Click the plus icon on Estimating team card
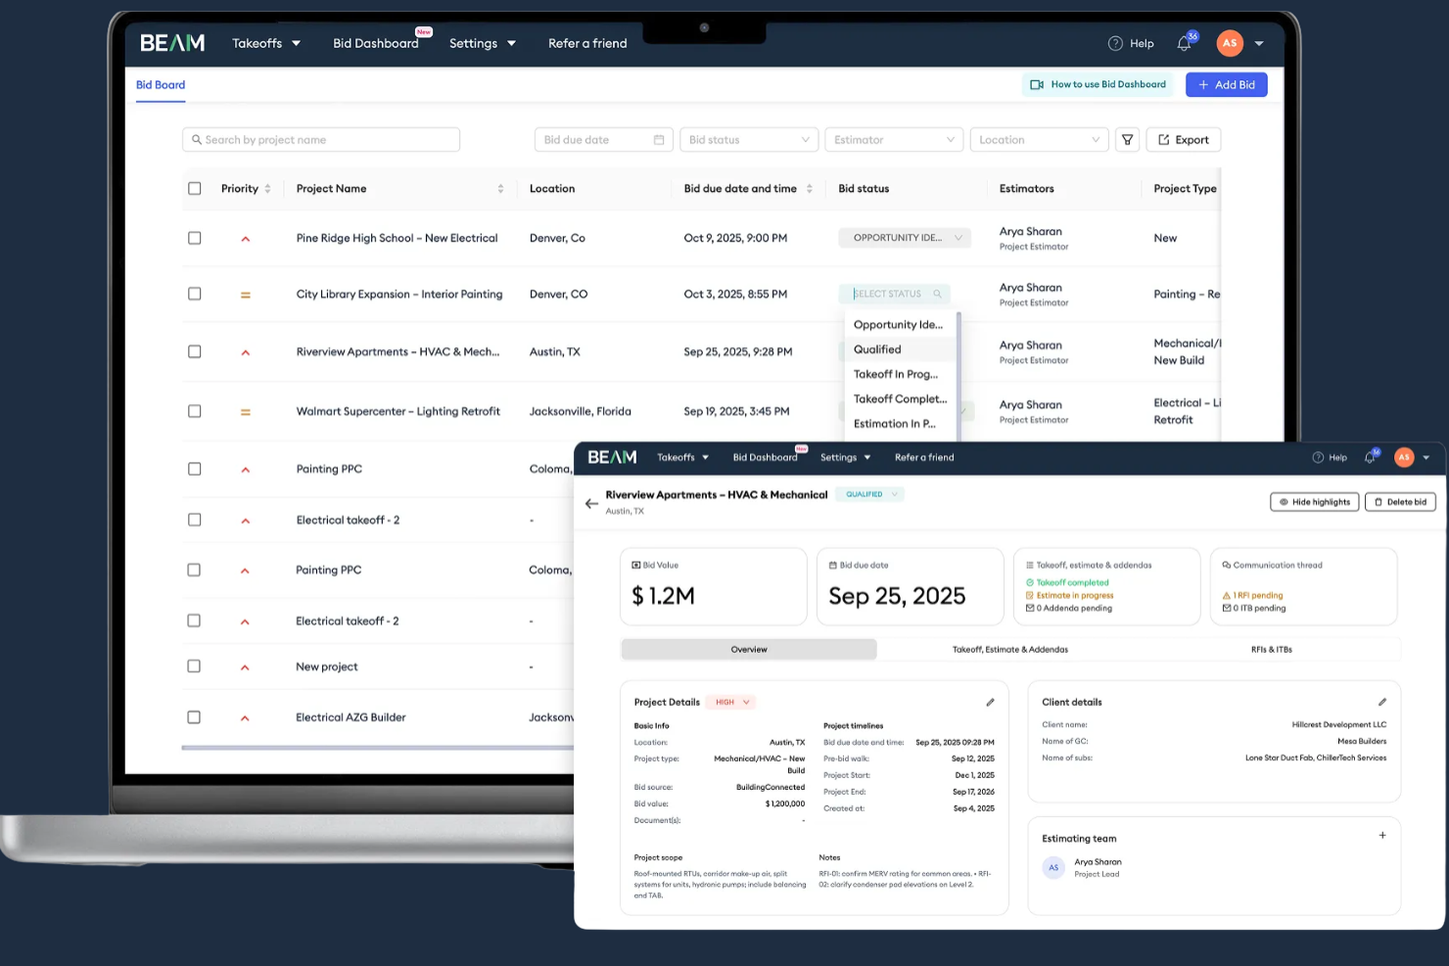Screen dimensions: 1449x966 point(1382,835)
